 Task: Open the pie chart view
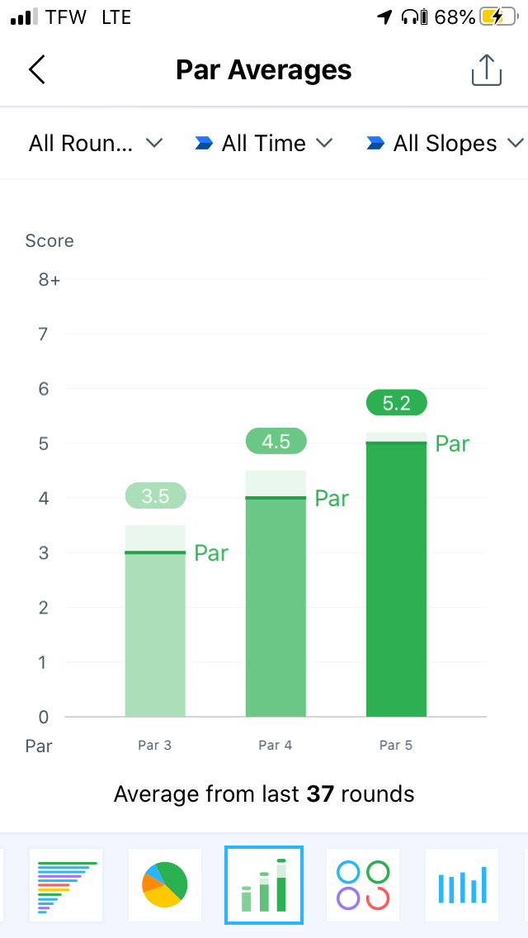(x=165, y=884)
